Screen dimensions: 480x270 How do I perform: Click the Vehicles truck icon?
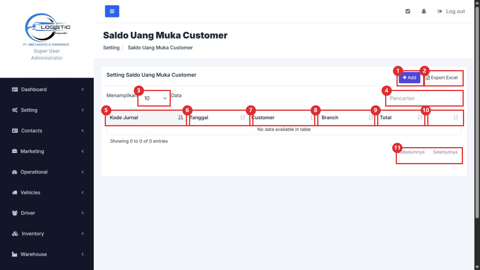click(15, 193)
